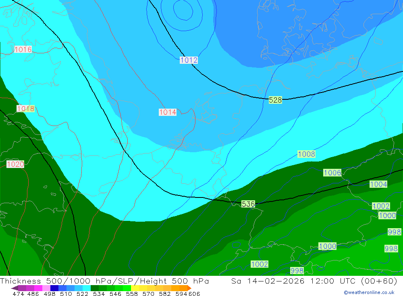The height and width of the screenshot is (296, 403).
Task: Select the 536 height contour label
Action: click(248, 204)
